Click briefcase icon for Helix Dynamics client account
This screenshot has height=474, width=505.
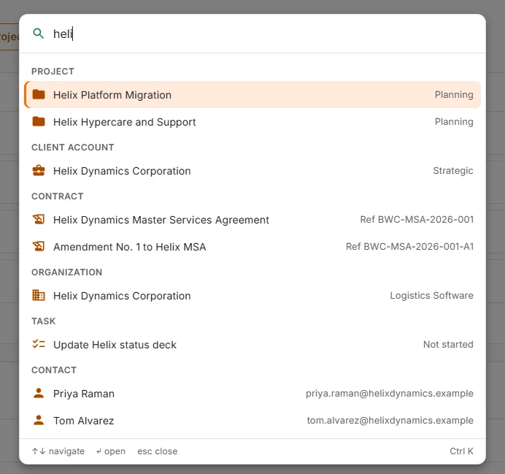[39, 170]
